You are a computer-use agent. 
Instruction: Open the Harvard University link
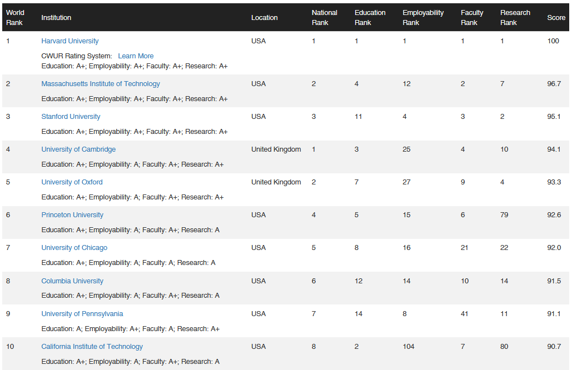pos(69,41)
